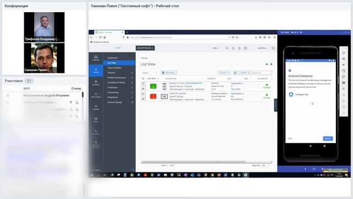Click the search magnifier in console header
The image size is (353, 199).
click(227, 48)
